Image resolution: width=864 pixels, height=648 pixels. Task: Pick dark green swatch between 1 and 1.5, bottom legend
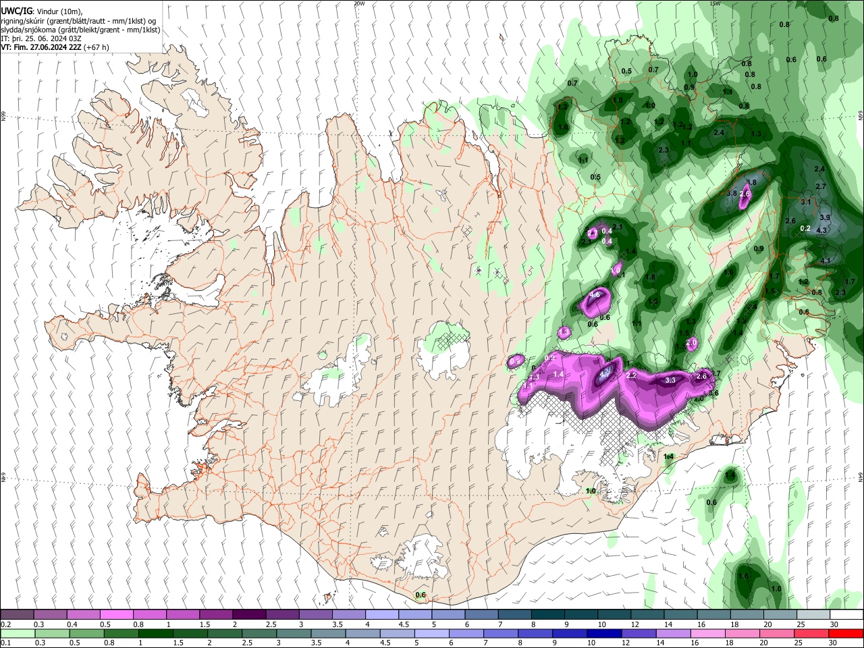click(156, 634)
